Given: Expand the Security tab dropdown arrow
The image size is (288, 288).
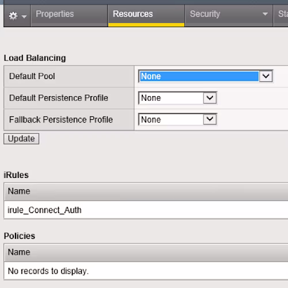Looking at the screenshot, I should pos(265,14).
